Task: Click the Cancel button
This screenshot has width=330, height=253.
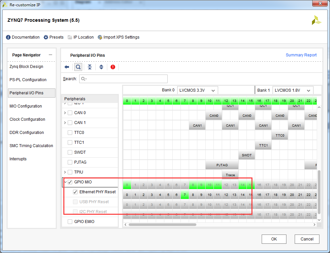Action: click(x=307, y=239)
